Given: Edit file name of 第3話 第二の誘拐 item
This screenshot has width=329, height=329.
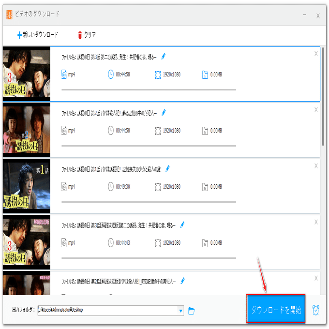Looking at the screenshot, I should [x=164, y=56].
